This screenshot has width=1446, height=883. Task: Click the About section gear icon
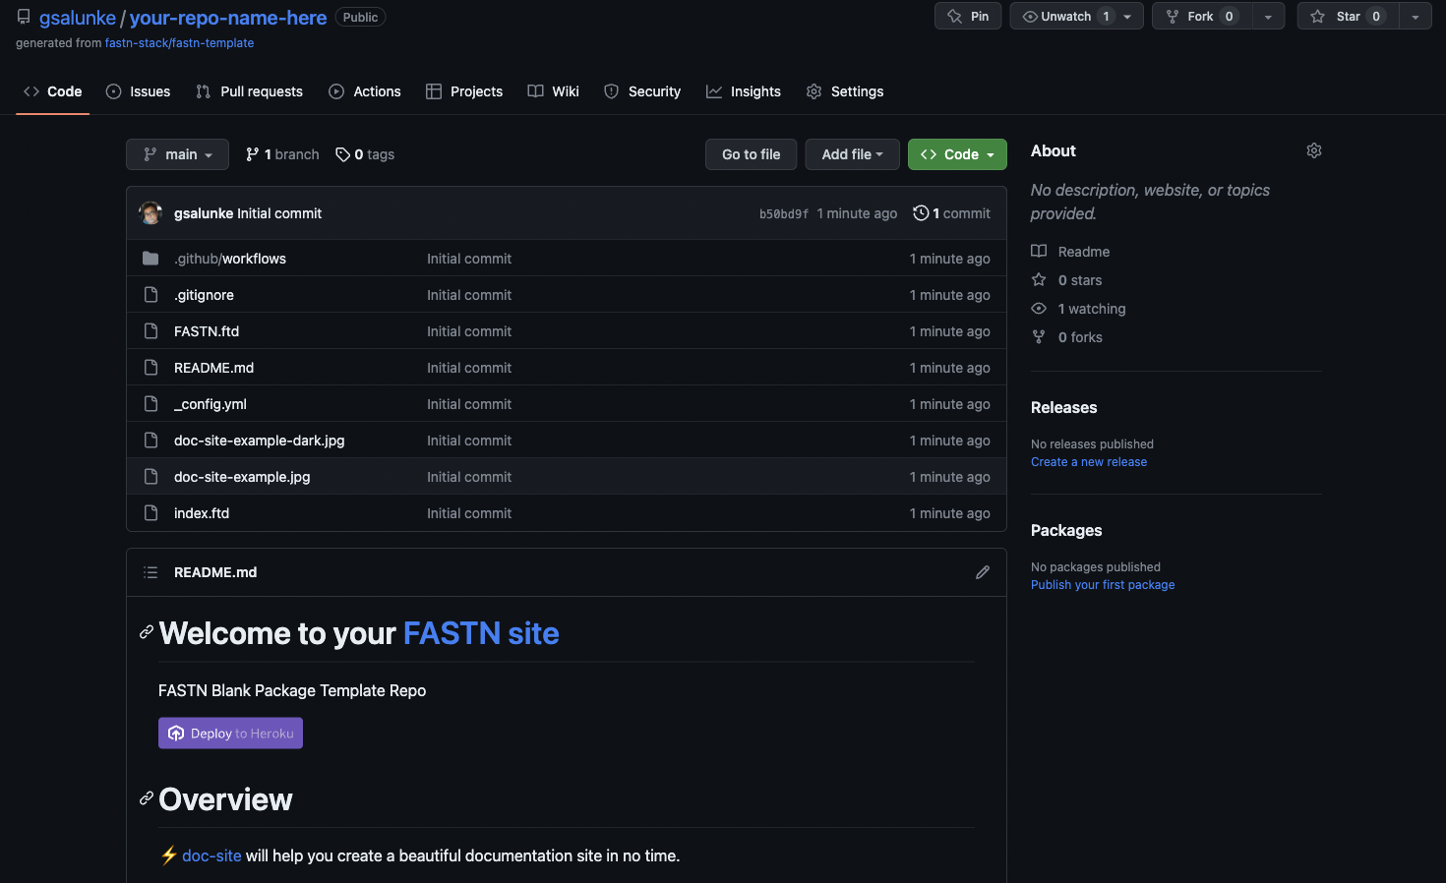[1313, 150]
